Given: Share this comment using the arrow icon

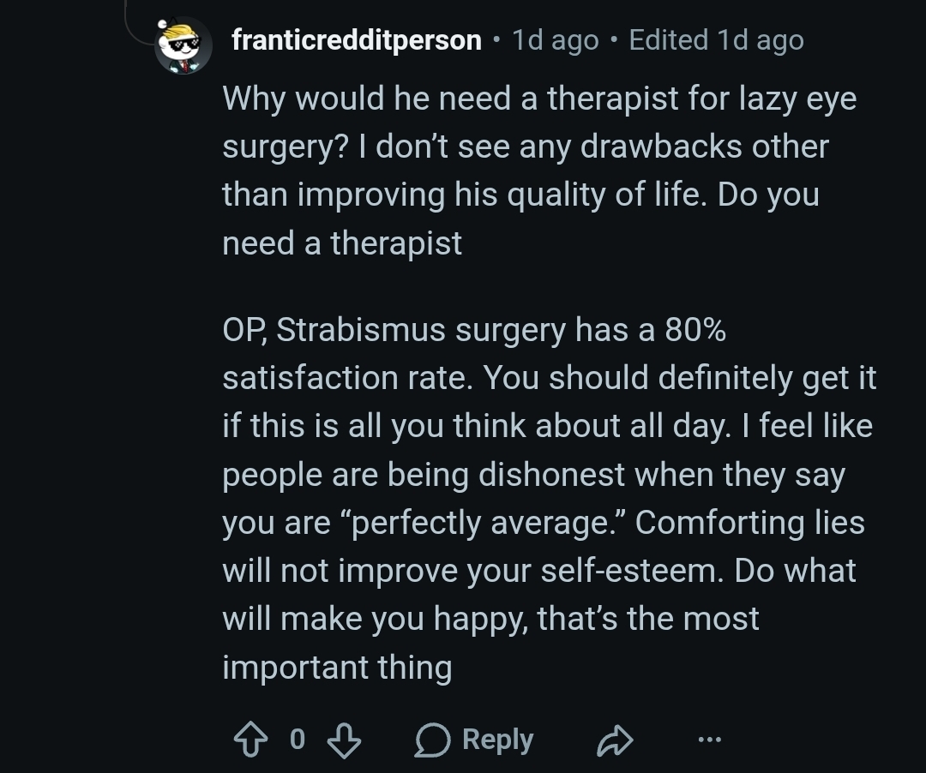Looking at the screenshot, I should pyautogui.click(x=614, y=740).
